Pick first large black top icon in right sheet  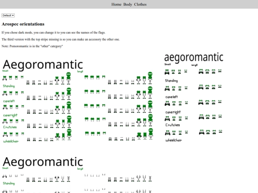[x=201, y=71]
